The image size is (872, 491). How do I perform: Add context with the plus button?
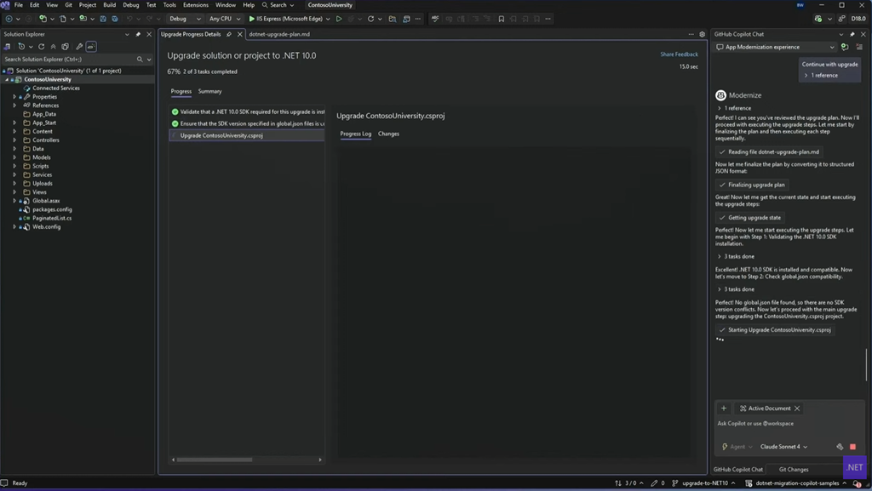(x=724, y=408)
